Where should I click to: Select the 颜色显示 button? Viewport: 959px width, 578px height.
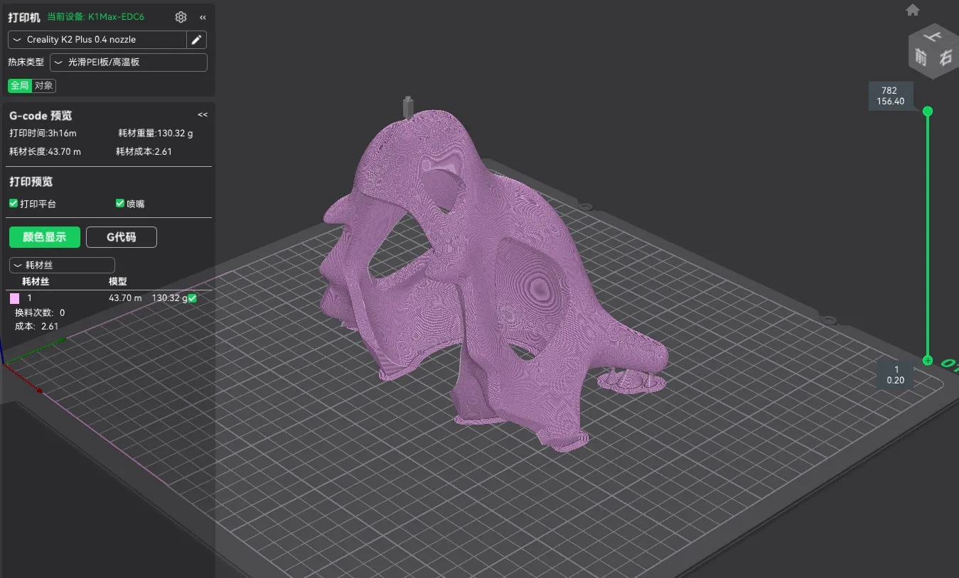44,237
